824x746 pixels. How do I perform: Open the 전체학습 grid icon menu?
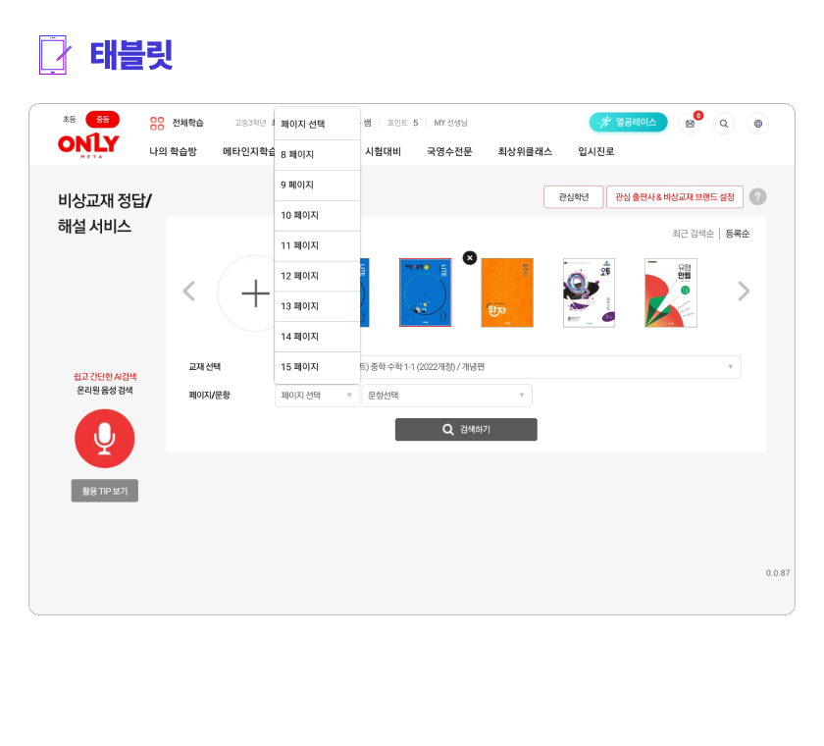coord(157,123)
